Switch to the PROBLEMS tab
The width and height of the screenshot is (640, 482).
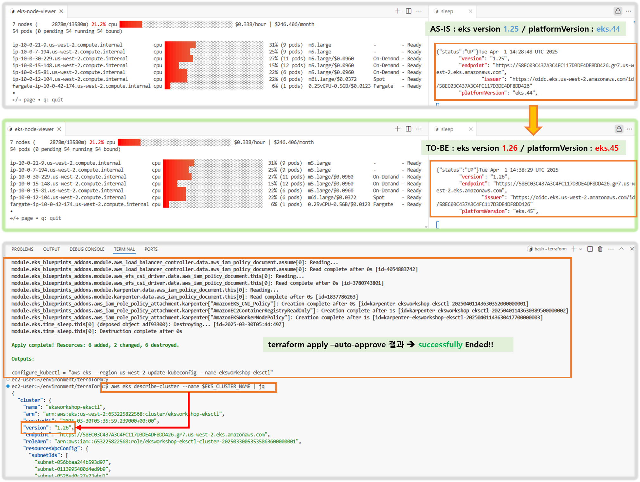click(x=22, y=249)
